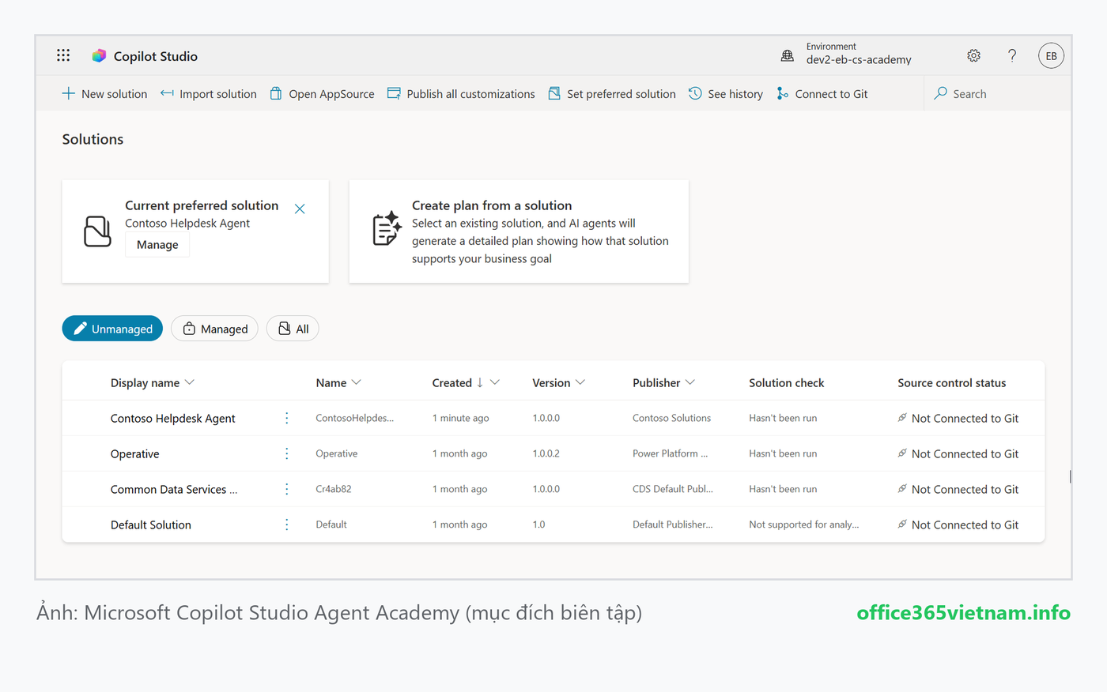Viewport: 1107px width, 692px height.
Task: Select the Unmanaged filter tab
Action: click(x=112, y=329)
